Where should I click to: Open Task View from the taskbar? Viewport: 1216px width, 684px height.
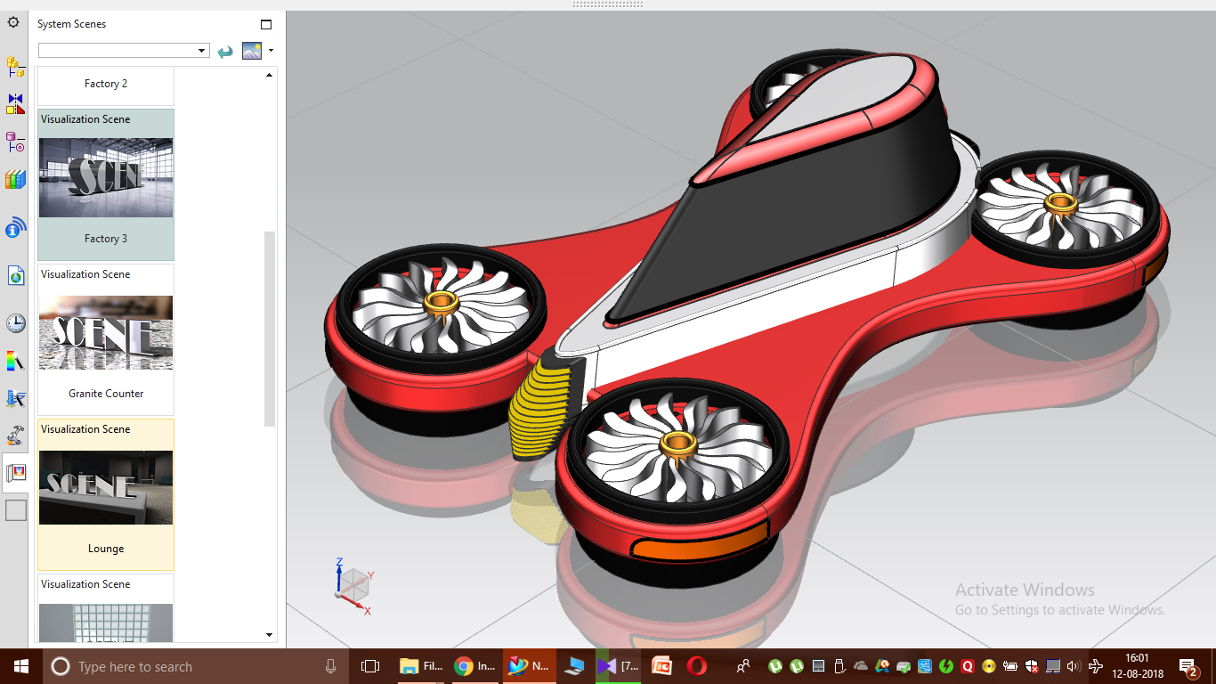pos(370,666)
